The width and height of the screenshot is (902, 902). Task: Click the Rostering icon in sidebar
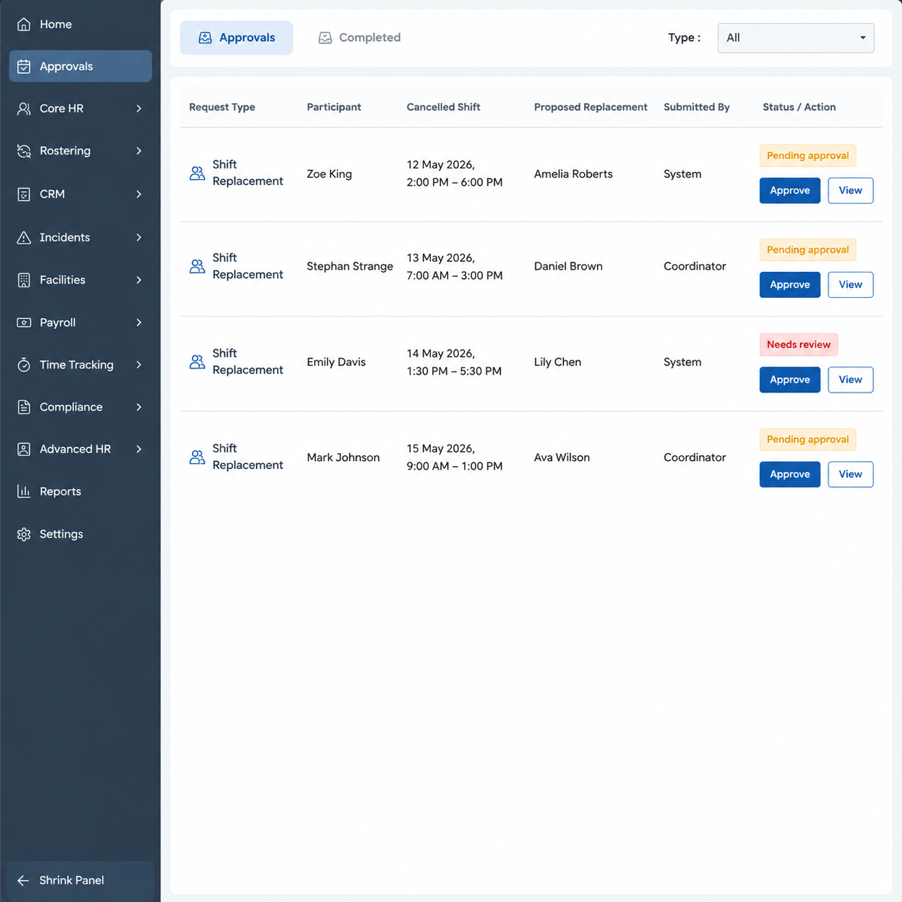click(24, 151)
